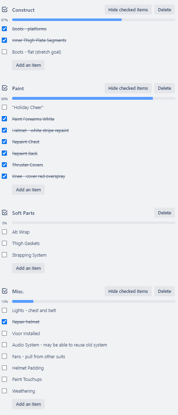The height and width of the screenshot is (415, 178).
Task: Delete the Construct checklist
Action: tap(165, 10)
